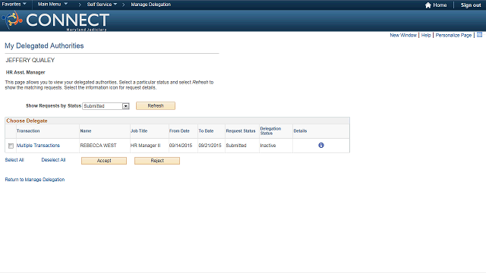The height and width of the screenshot is (273, 486).
Task: Open the Multiple Transactions link
Action: click(38, 146)
